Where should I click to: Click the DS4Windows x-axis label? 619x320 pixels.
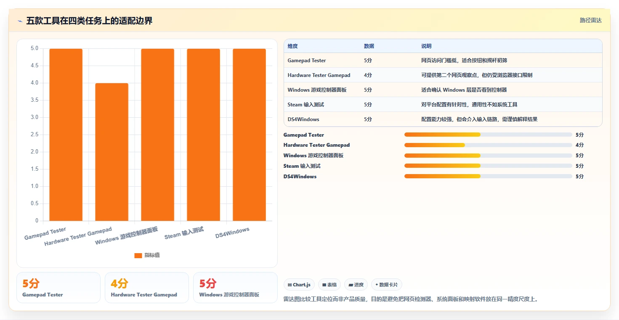coord(233,233)
